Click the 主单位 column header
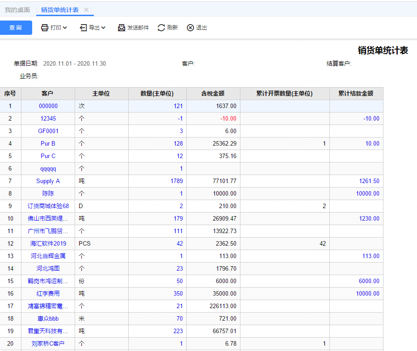This screenshot has width=417, height=351. coord(101,93)
